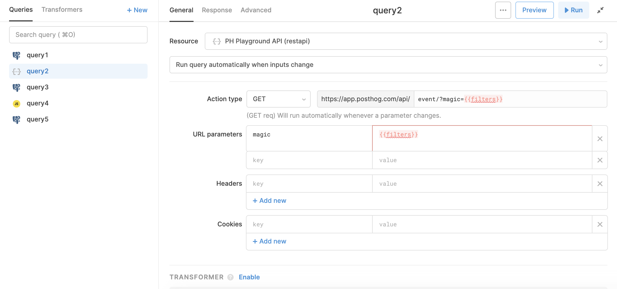Collapse the query editor panel
The image size is (617, 289).
[x=600, y=10]
